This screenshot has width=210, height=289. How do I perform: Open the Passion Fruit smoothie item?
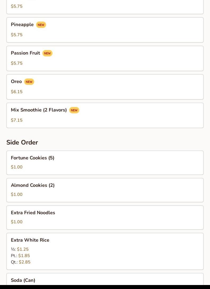tap(25, 53)
